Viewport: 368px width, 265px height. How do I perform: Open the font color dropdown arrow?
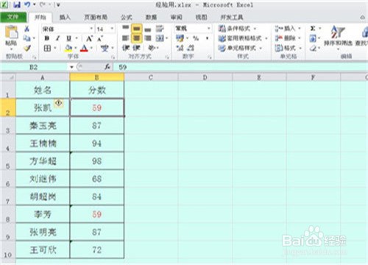(91, 48)
